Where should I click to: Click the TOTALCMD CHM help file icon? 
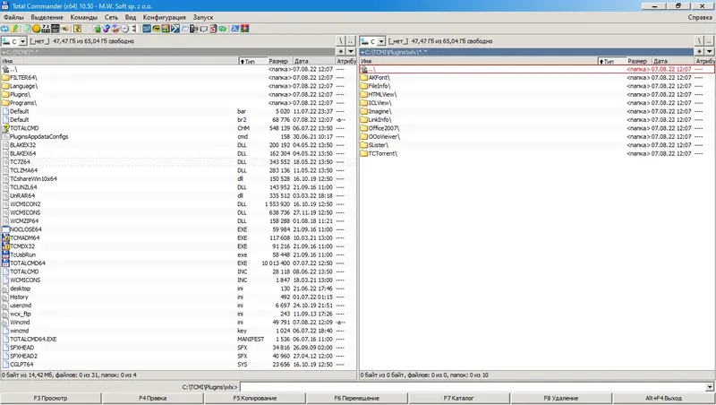5,128
